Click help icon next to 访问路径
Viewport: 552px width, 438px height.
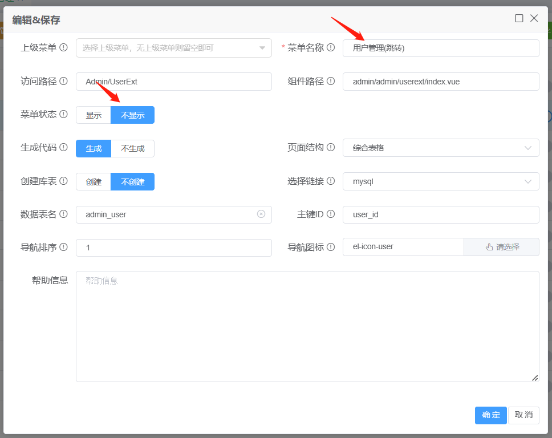point(64,81)
